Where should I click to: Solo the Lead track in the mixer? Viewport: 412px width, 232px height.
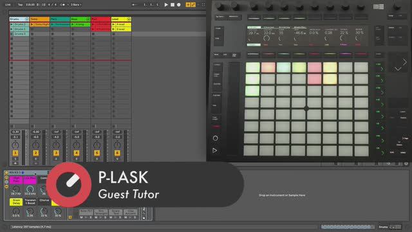117,159
